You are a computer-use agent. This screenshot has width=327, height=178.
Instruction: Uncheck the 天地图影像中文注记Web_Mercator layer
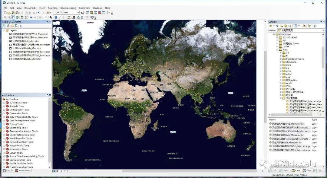pyautogui.click(x=10, y=34)
